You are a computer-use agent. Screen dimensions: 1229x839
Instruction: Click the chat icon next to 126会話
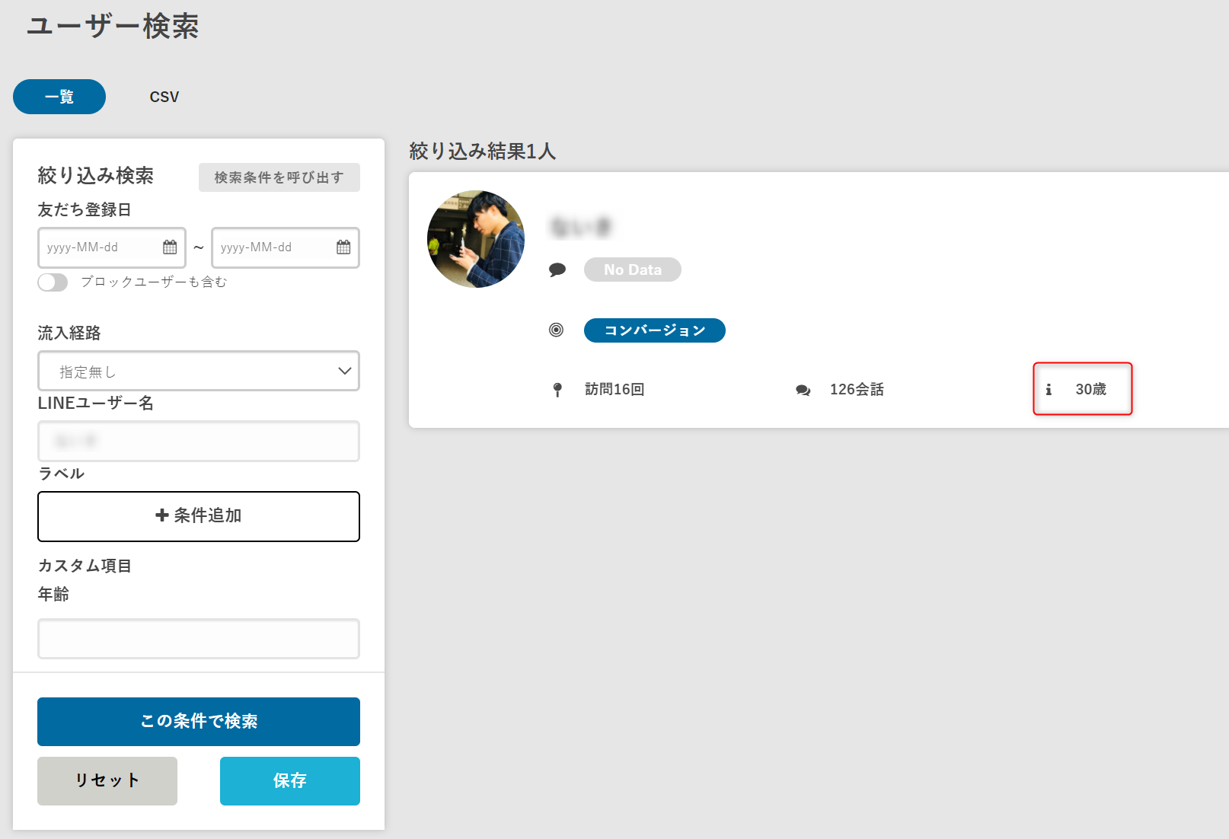[x=803, y=390]
